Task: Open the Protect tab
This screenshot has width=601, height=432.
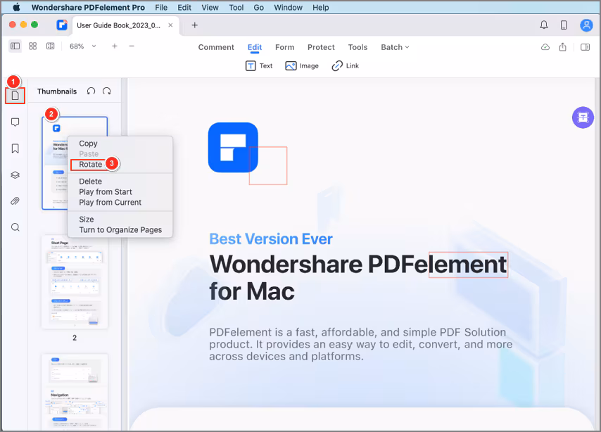Action: 321,47
